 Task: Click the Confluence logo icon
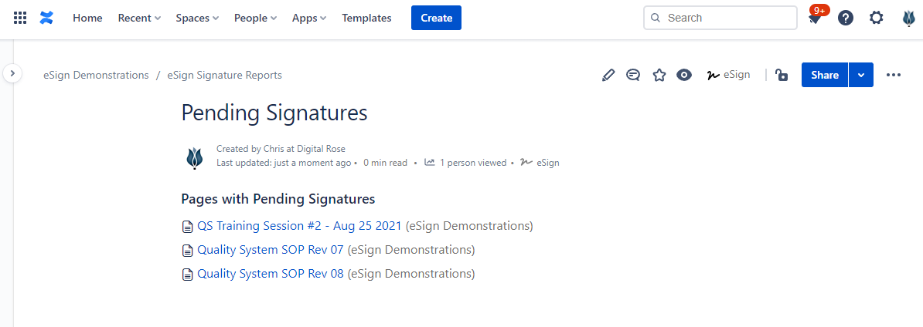click(x=46, y=18)
